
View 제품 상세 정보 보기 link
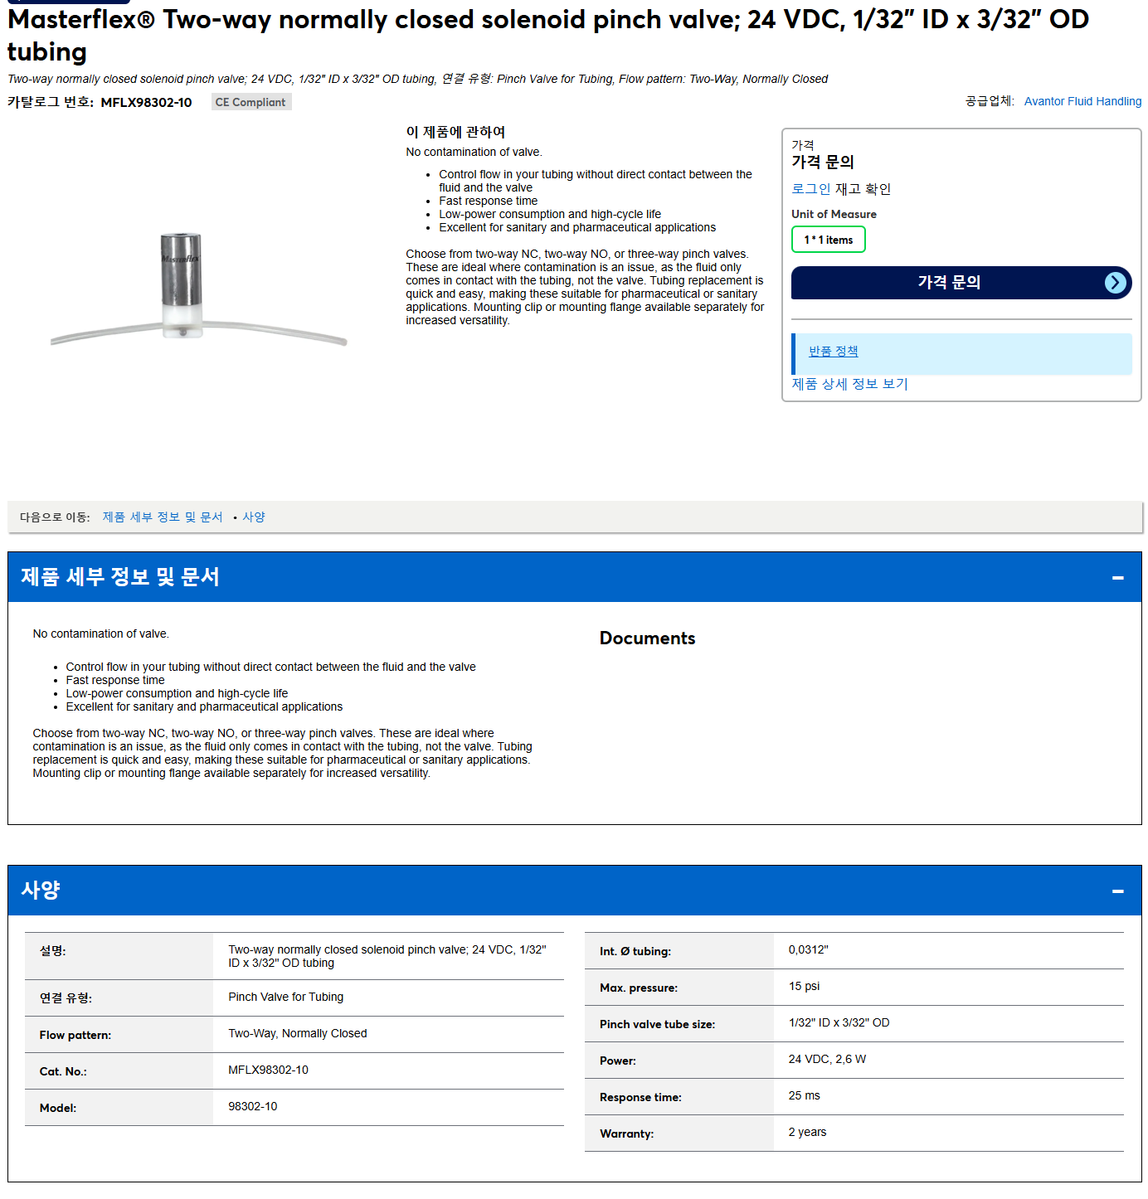[849, 384]
